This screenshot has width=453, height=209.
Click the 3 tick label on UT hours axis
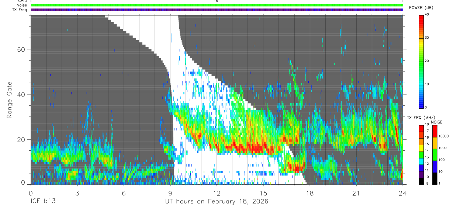[77, 193]
